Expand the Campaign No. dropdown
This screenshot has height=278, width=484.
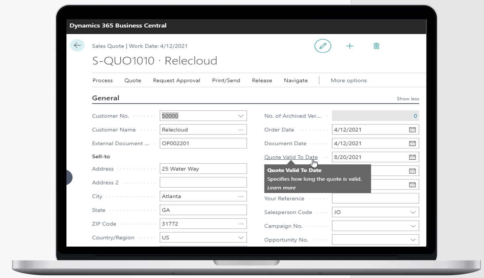413,226
